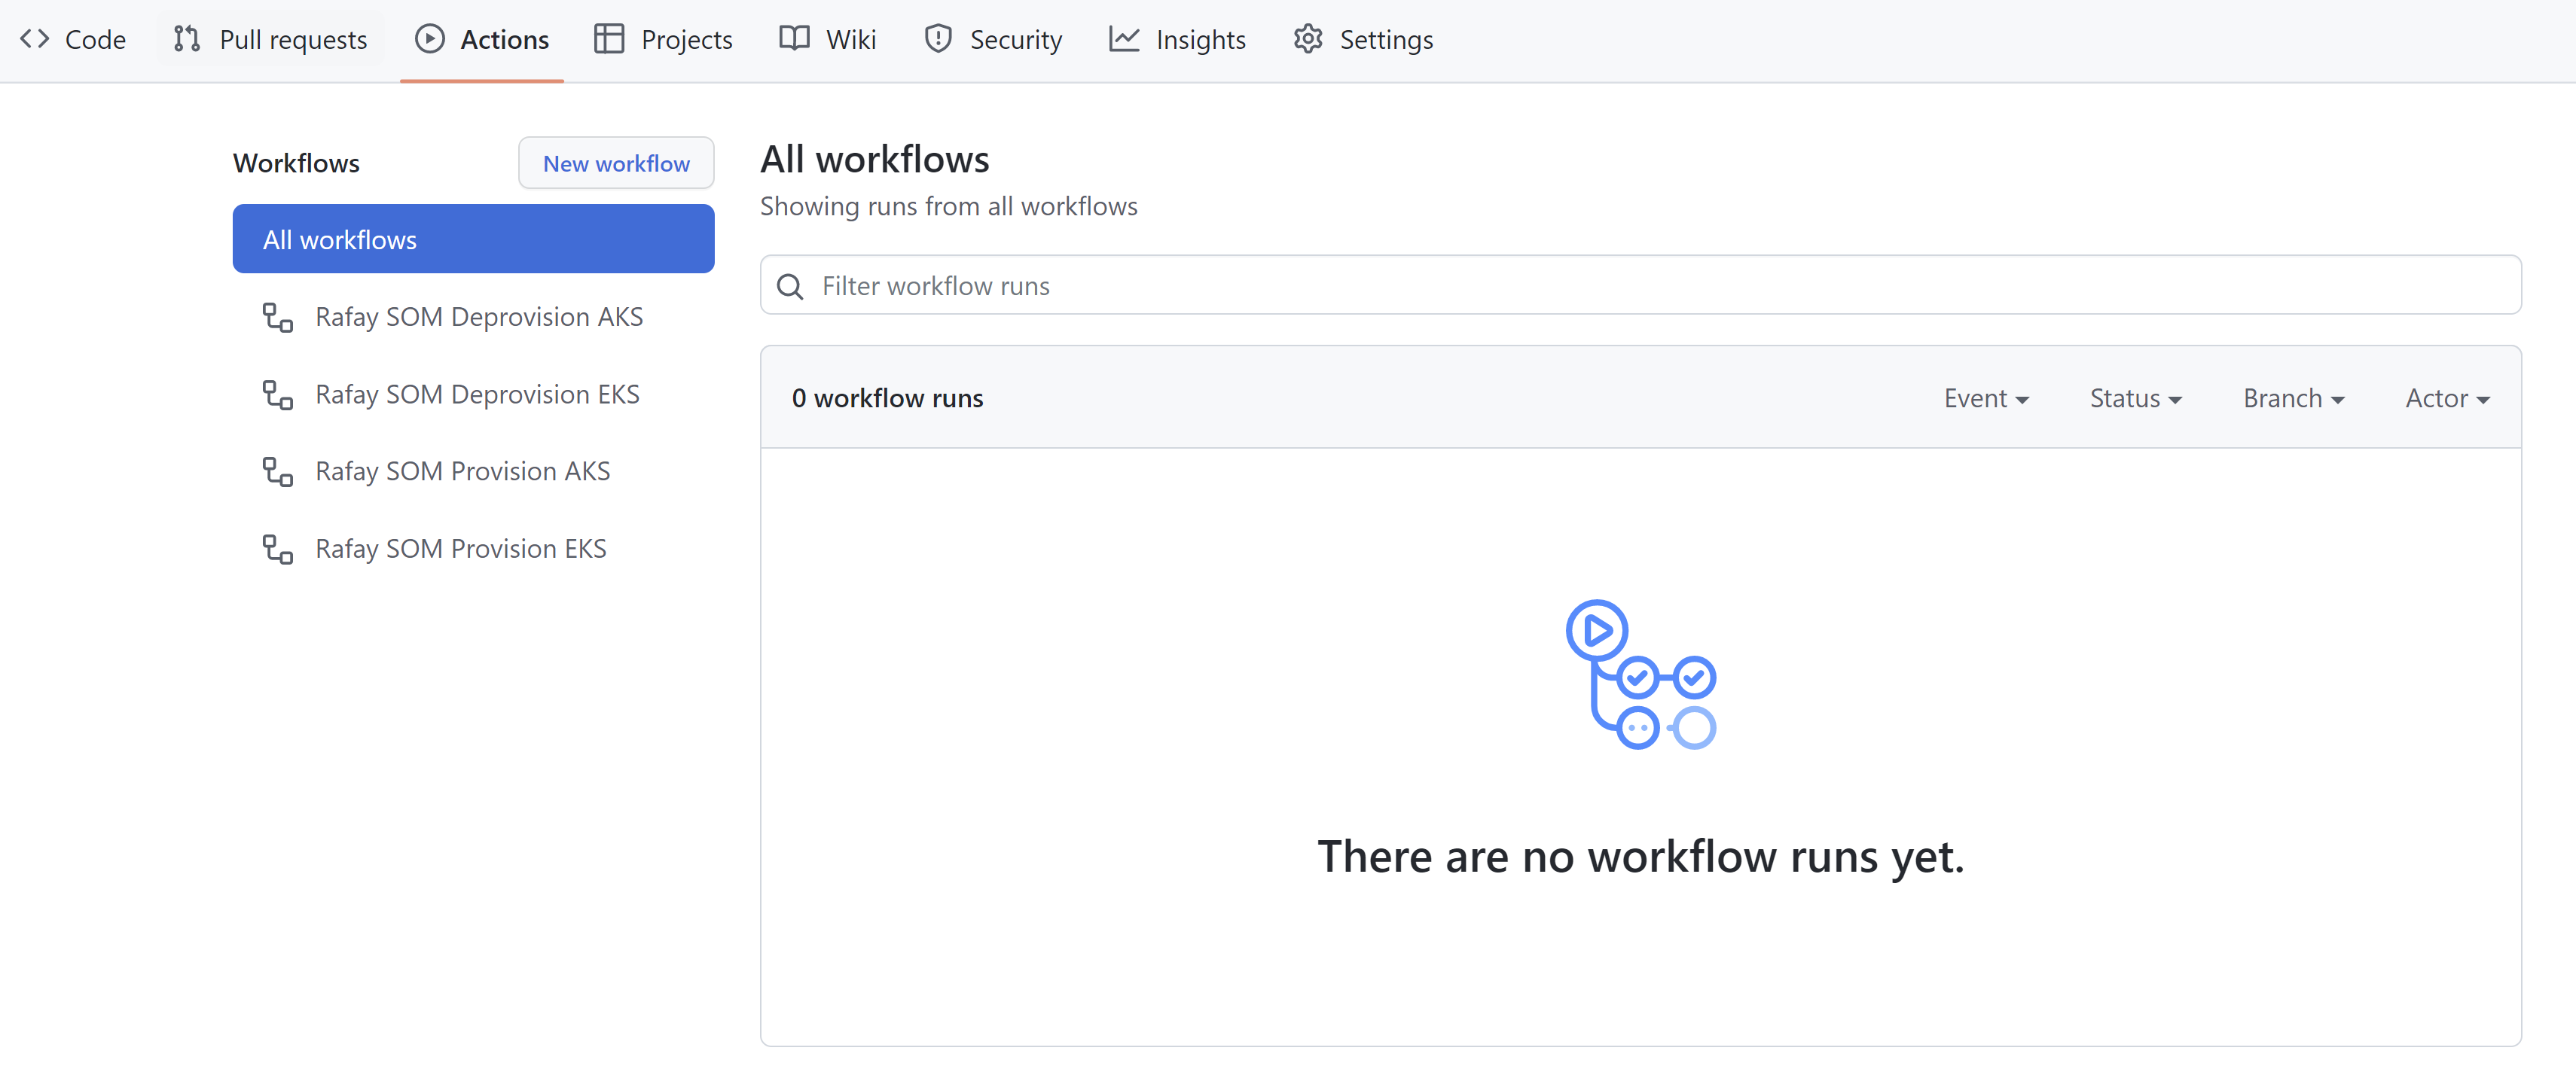Viewport: 2576px width, 1075px height.
Task: Expand the Branch filter dropdown
Action: [2294, 397]
